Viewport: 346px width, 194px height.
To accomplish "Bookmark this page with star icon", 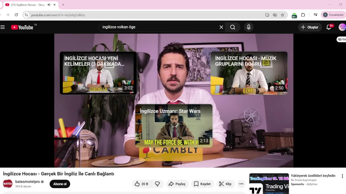I will [282, 15].
